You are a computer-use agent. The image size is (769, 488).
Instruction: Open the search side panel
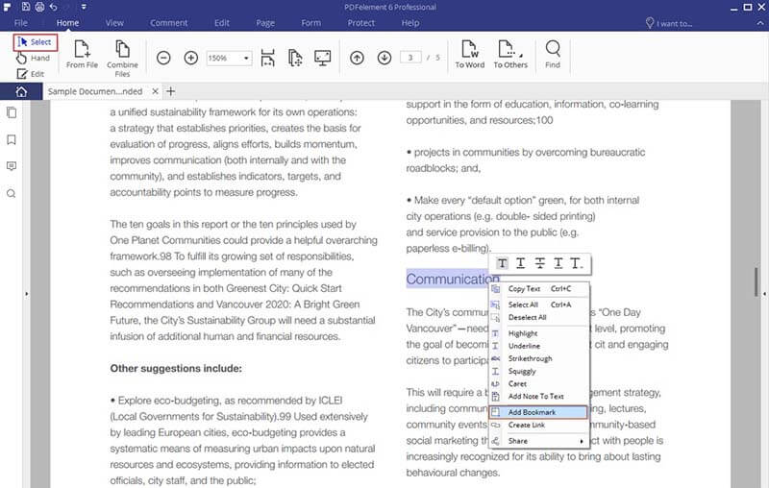[x=12, y=193]
